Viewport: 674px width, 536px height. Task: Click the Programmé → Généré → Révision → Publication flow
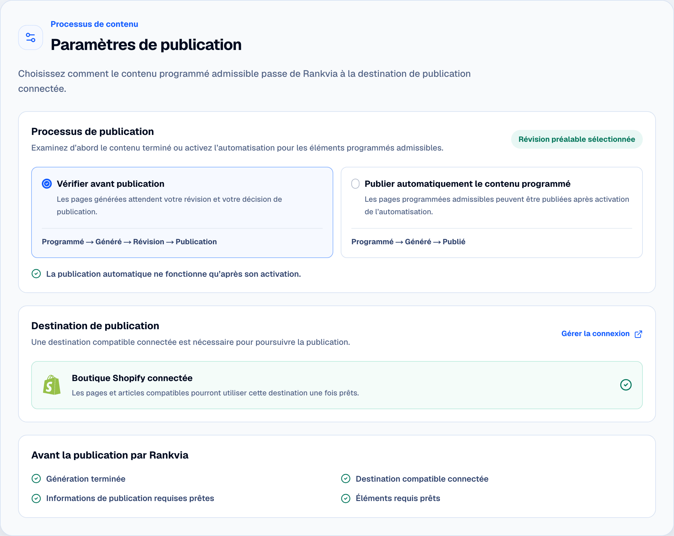(129, 241)
